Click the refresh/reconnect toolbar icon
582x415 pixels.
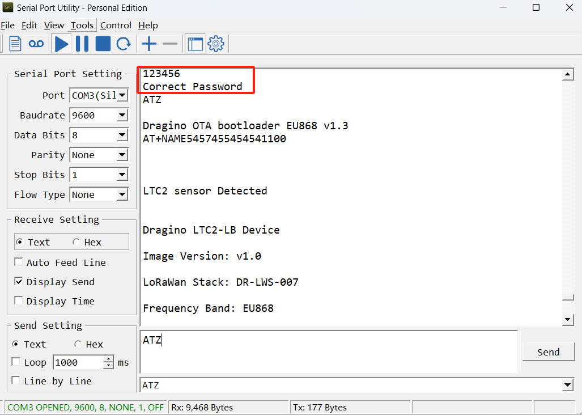tap(124, 44)
